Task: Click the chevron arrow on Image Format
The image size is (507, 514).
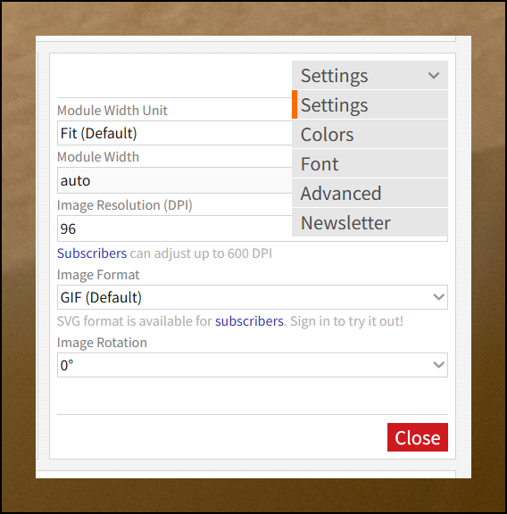Action: tap(438, 297)
